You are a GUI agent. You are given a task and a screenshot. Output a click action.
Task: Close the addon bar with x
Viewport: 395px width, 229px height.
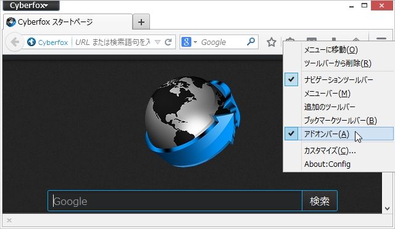[x=9, y=220]
